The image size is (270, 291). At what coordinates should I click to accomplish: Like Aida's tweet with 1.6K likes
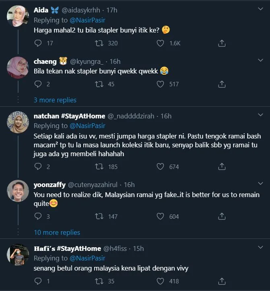(161, 43)
